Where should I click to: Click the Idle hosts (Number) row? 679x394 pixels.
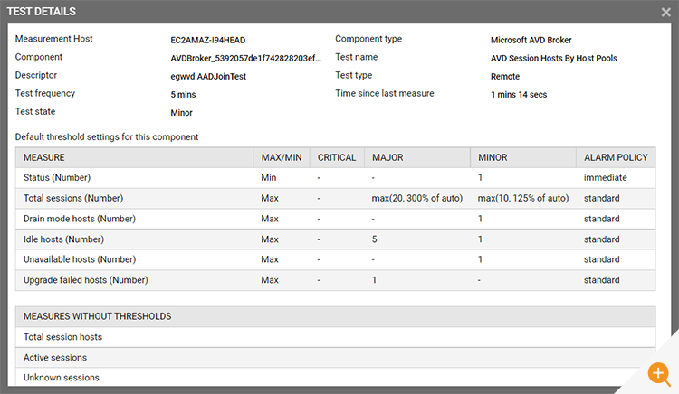pos(335,239)
